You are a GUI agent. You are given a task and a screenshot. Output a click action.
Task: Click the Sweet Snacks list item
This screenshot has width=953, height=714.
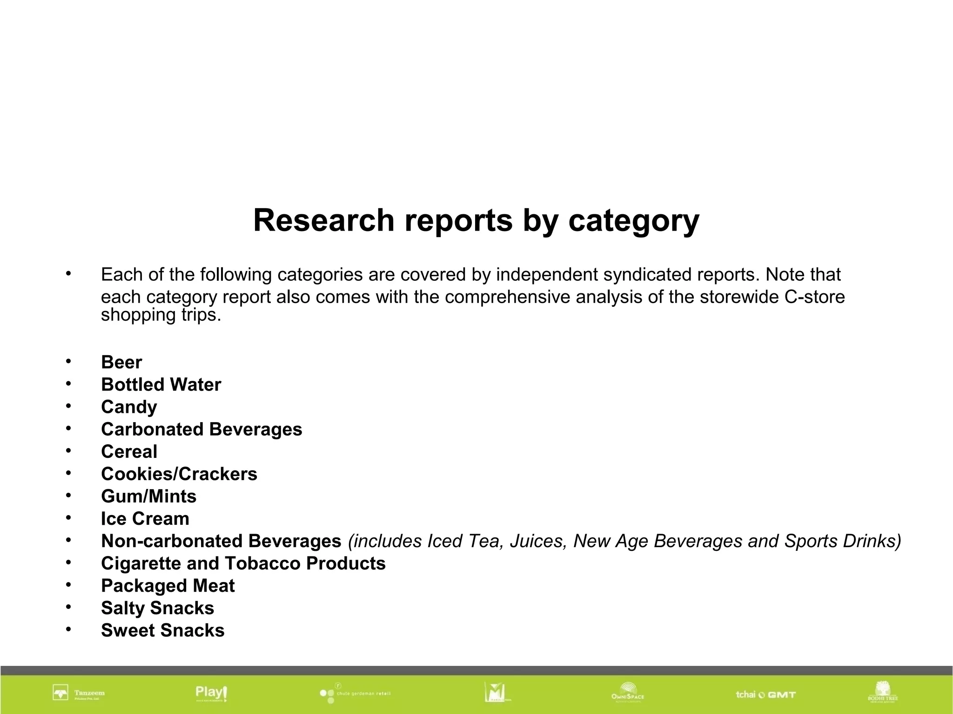click(162, 630)
